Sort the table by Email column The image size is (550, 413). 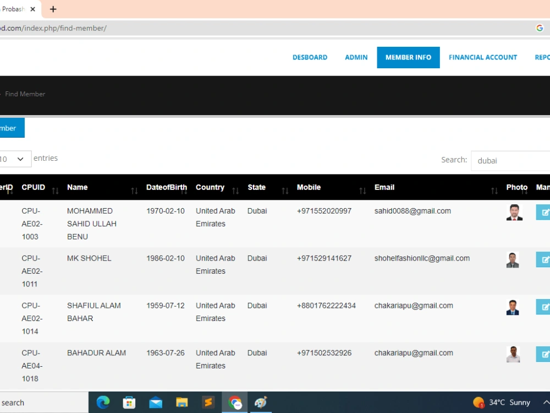click(x=436, y=188)
